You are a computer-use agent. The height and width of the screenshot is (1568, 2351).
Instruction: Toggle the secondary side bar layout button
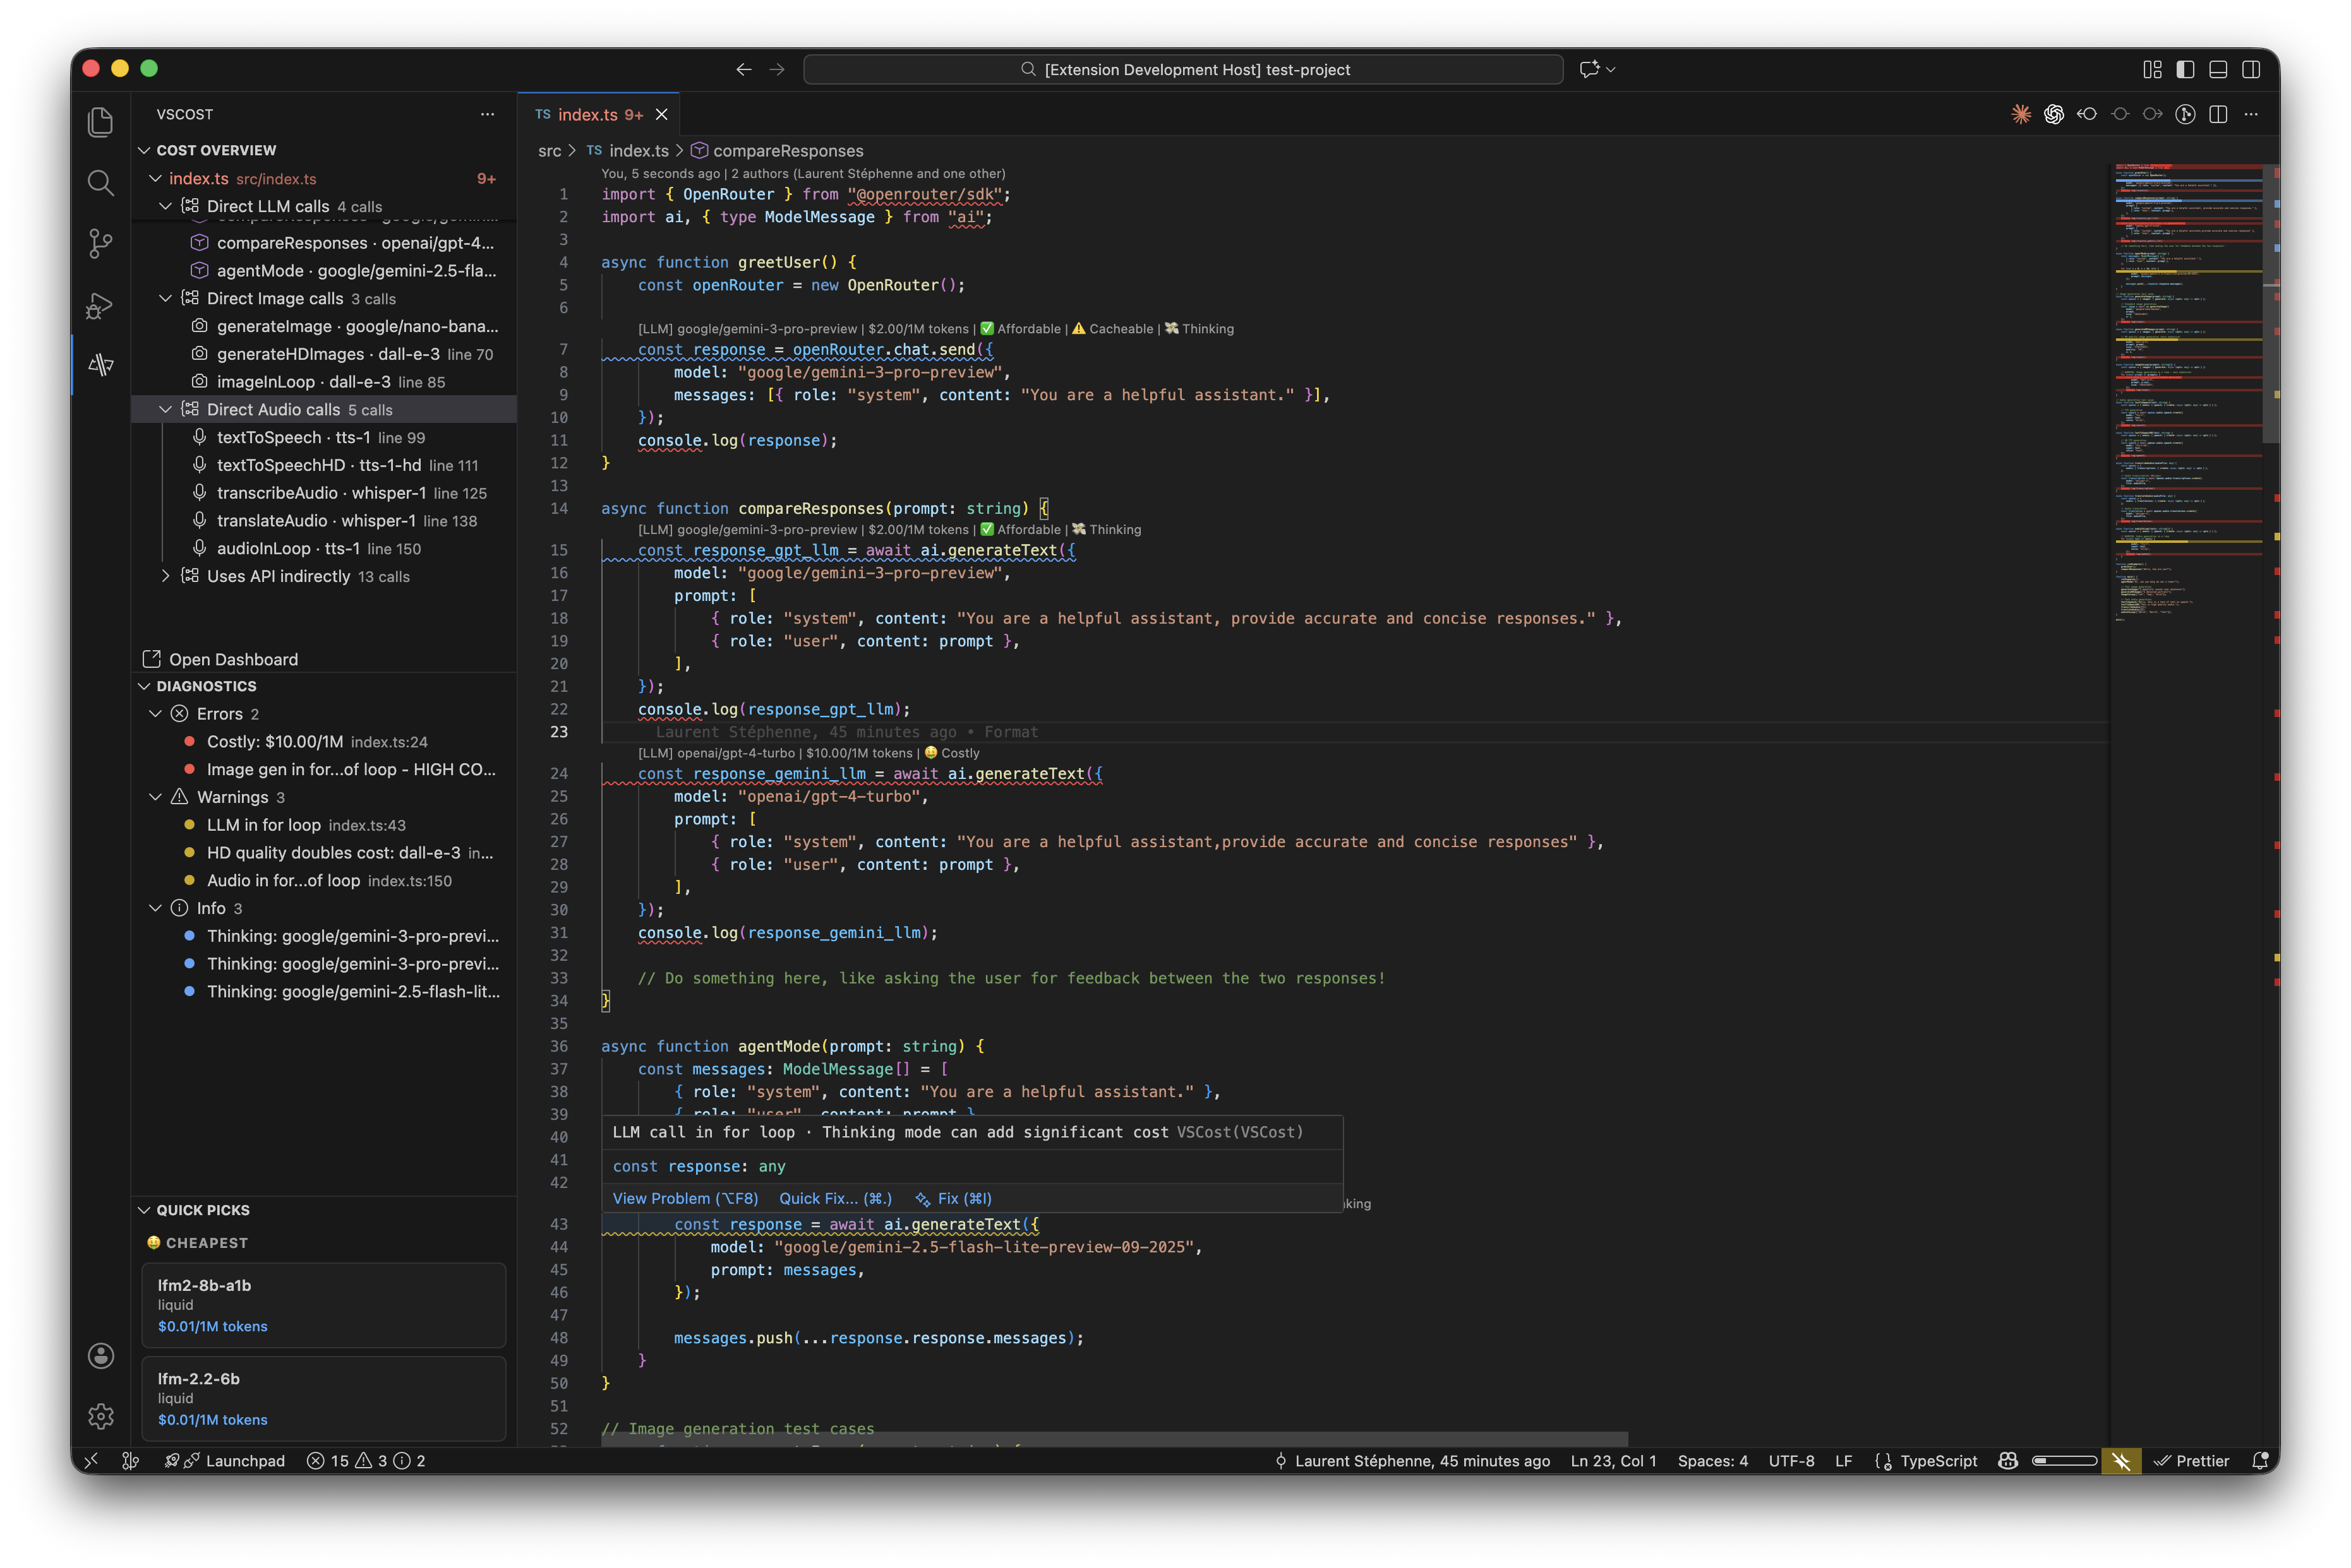pyautogui.click(x=2251, y=69)
